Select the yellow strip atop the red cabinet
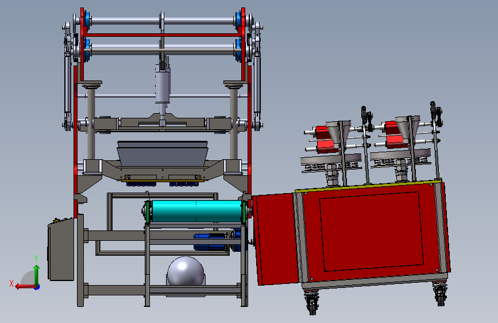This screenshot has height=323, width=498. 368,186
